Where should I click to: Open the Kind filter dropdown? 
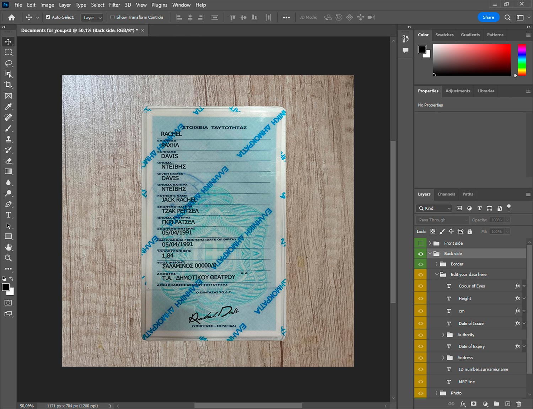pyautogui.click(x=434, y=208)
